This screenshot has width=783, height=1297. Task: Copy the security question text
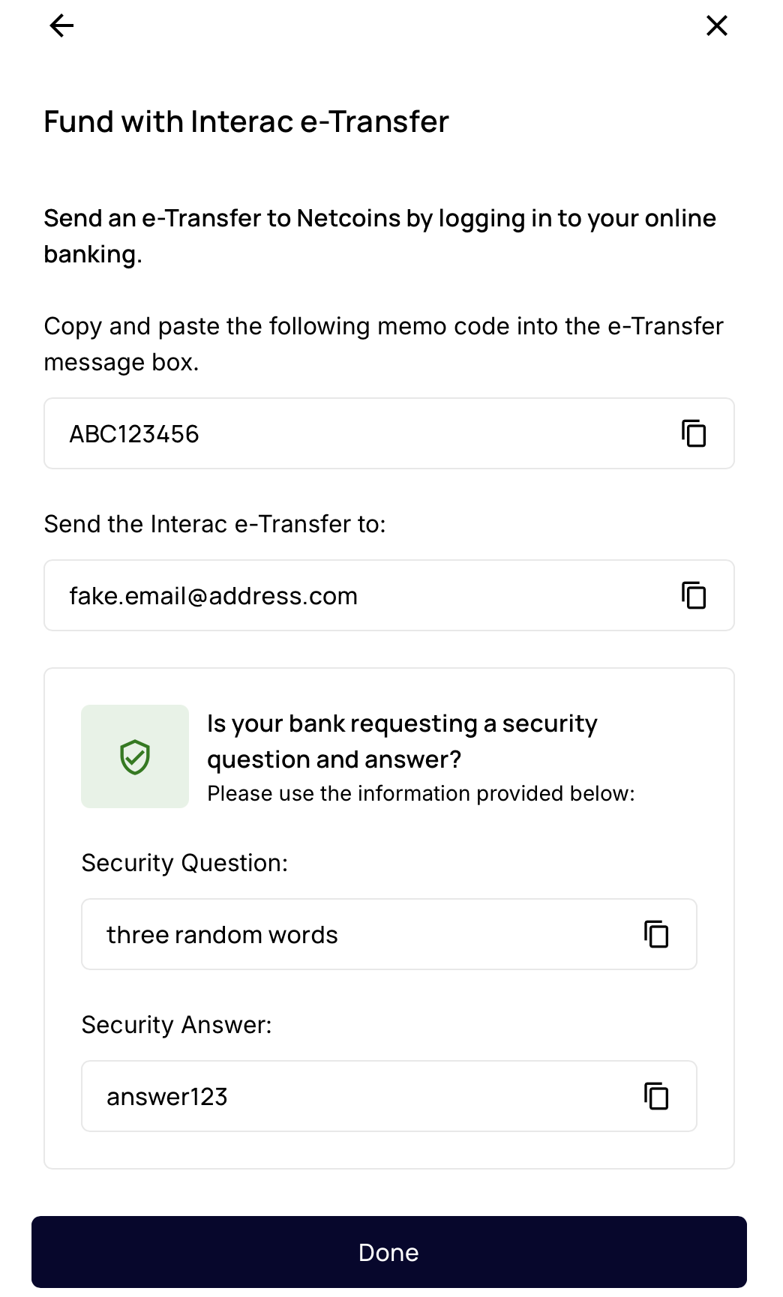pos(656,934)
